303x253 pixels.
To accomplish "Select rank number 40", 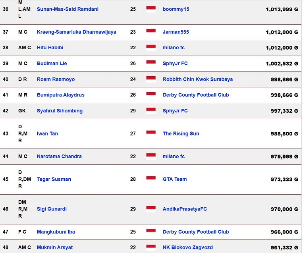I will coord(6,79).
